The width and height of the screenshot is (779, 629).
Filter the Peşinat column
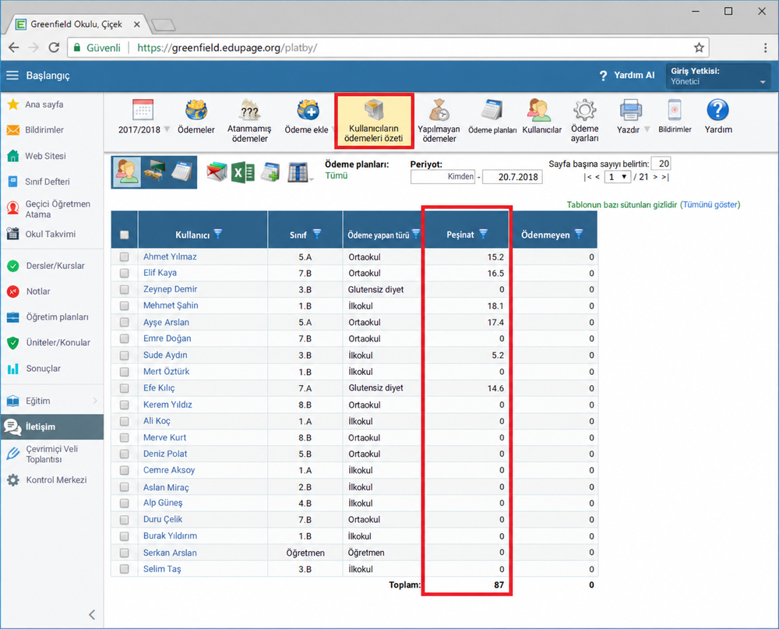click(x=484, y=234)
